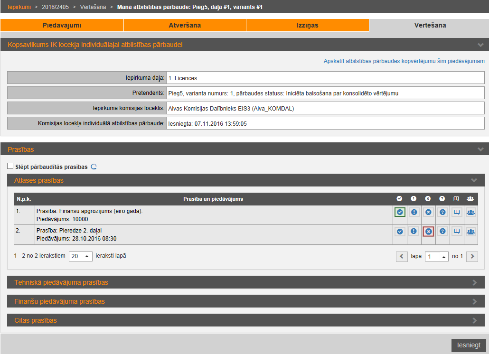Expand Tehniskā piedāvājuma prasības section
The width and height of the screenshot is (489, 354).
245,282
